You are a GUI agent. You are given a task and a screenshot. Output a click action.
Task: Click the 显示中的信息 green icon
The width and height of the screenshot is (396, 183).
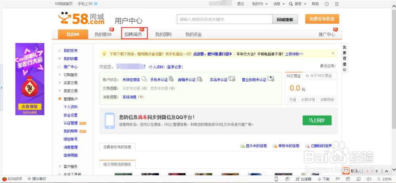242,146
